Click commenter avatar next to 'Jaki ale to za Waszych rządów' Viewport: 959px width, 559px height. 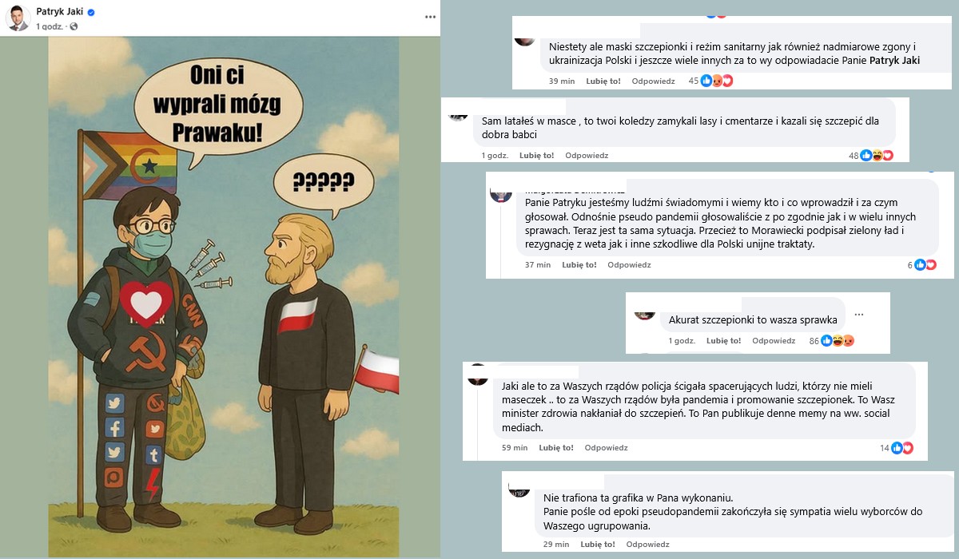pos(478,375)
